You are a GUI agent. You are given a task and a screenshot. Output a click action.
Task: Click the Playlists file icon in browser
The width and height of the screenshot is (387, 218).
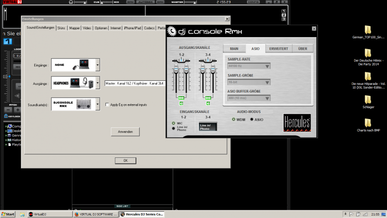click(10, 144)
